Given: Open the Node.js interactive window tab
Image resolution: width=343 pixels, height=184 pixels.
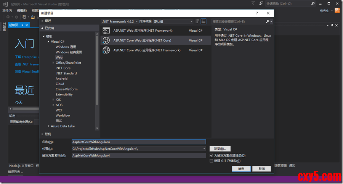Looking at the screenshot, I should coord(21,166).
